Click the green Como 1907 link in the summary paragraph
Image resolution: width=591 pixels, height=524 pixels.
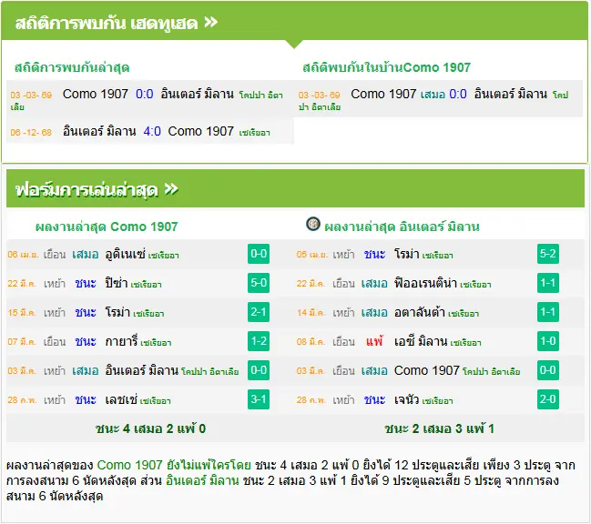click(x=129, y=465)
